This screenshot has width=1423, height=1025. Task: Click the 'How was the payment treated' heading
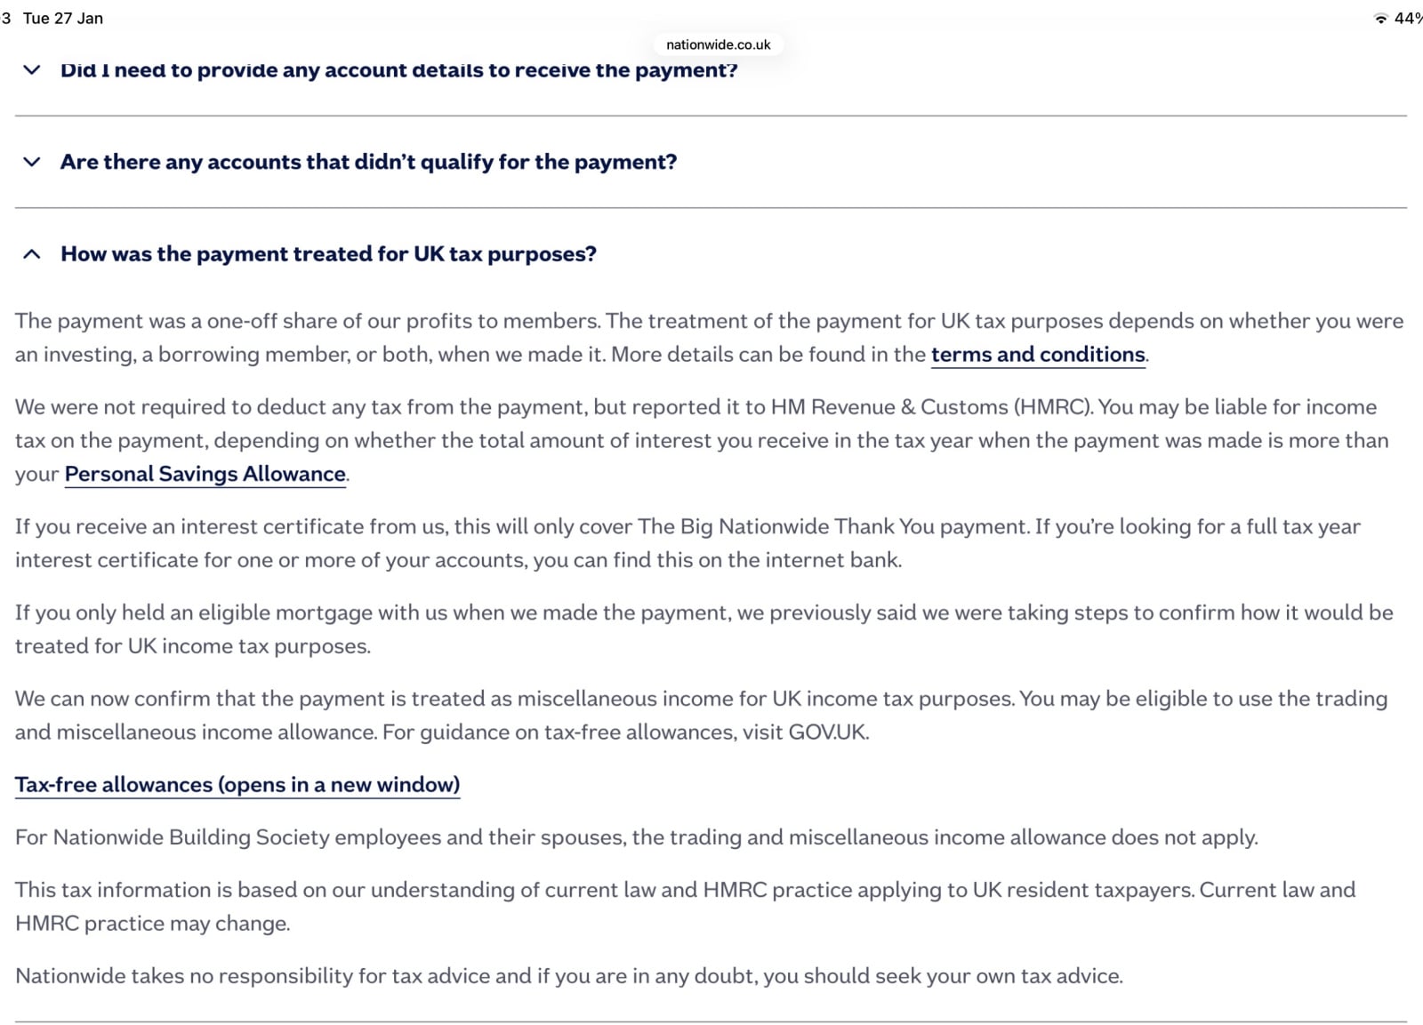coord(328,254)
